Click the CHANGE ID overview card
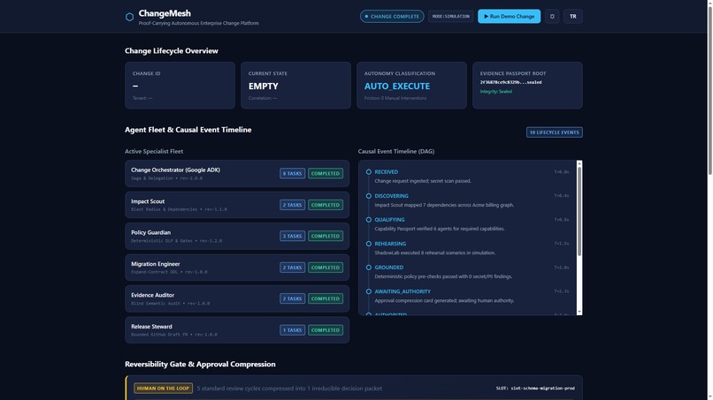 click(x=180, y=86)
